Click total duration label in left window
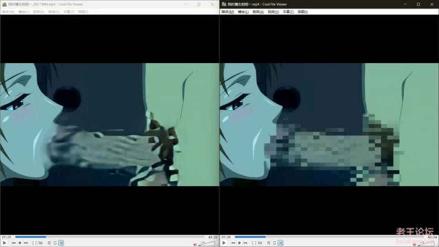 point(213,237)
